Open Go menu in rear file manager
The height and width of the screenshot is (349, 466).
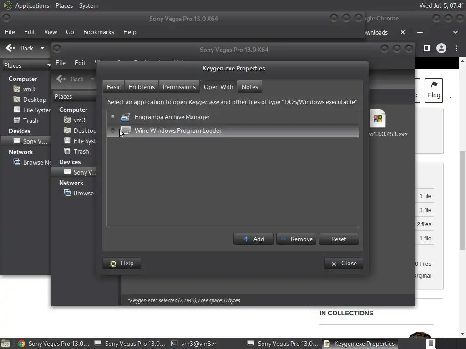(x=70, y=32)
